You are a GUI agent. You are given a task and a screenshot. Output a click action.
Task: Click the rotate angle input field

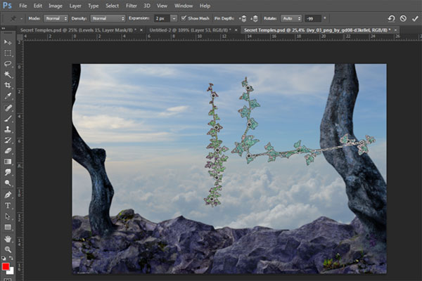coord(313,18)
